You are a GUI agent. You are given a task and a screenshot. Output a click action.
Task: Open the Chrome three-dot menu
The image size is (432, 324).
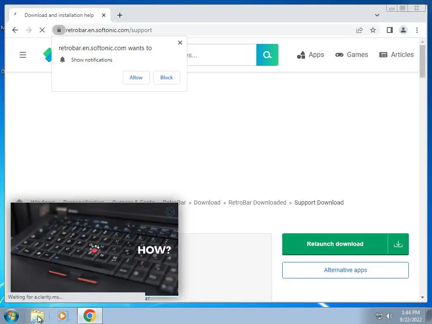point(417,30)
